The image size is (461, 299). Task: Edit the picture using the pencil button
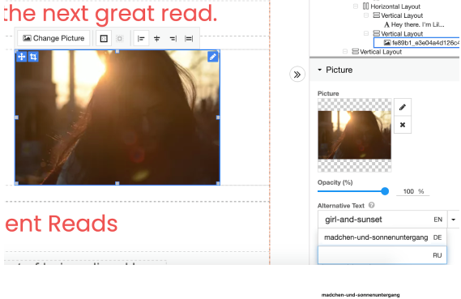click(x=403, y=107)
